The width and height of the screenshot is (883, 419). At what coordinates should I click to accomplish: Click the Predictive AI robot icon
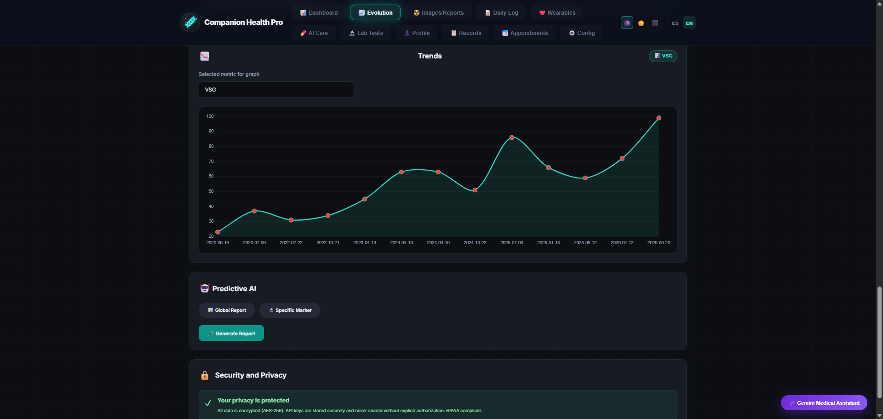pos(205,288)
